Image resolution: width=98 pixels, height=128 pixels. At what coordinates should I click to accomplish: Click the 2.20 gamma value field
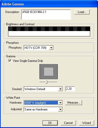tap(70, 89)
